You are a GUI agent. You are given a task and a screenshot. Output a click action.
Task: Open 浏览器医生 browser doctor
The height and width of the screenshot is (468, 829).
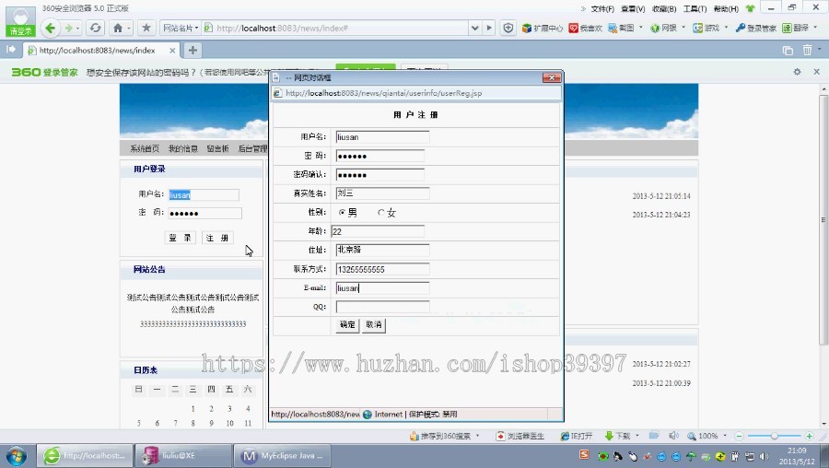pyautogui.click(x=520, y=436)
